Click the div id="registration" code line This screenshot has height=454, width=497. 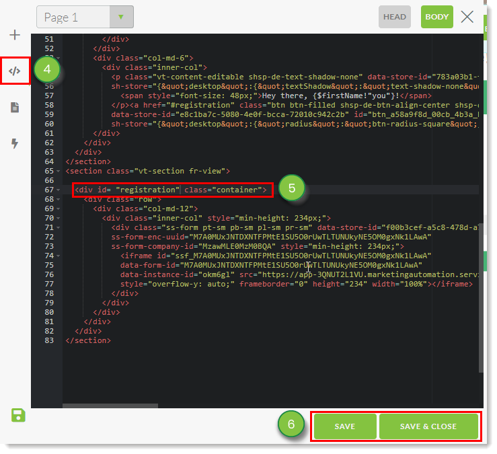click(171, 190)
